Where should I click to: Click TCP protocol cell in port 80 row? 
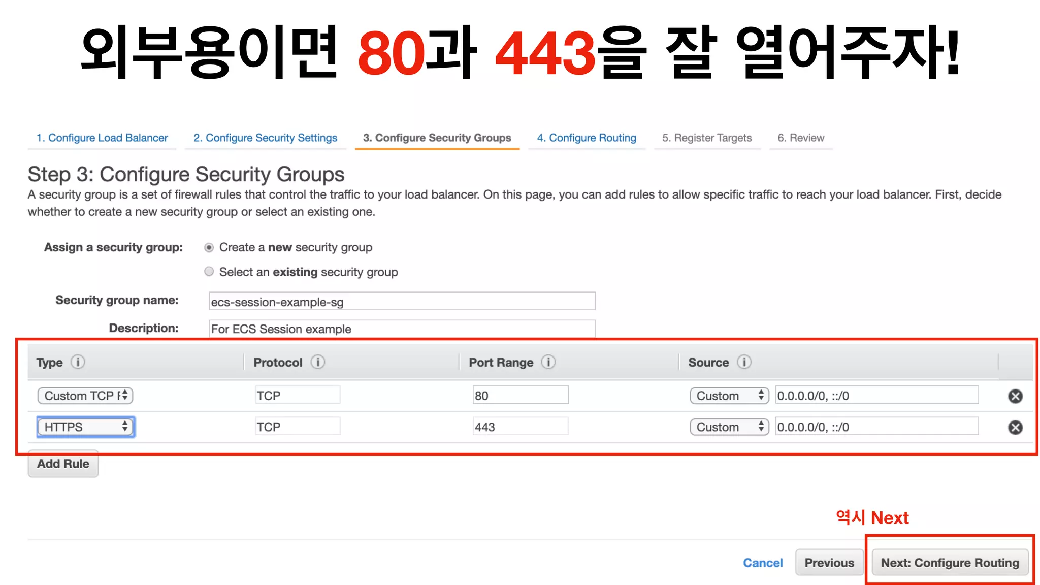coord(298,396)
